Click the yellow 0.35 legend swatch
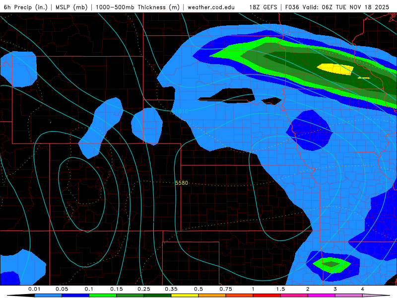 [185, 296]
